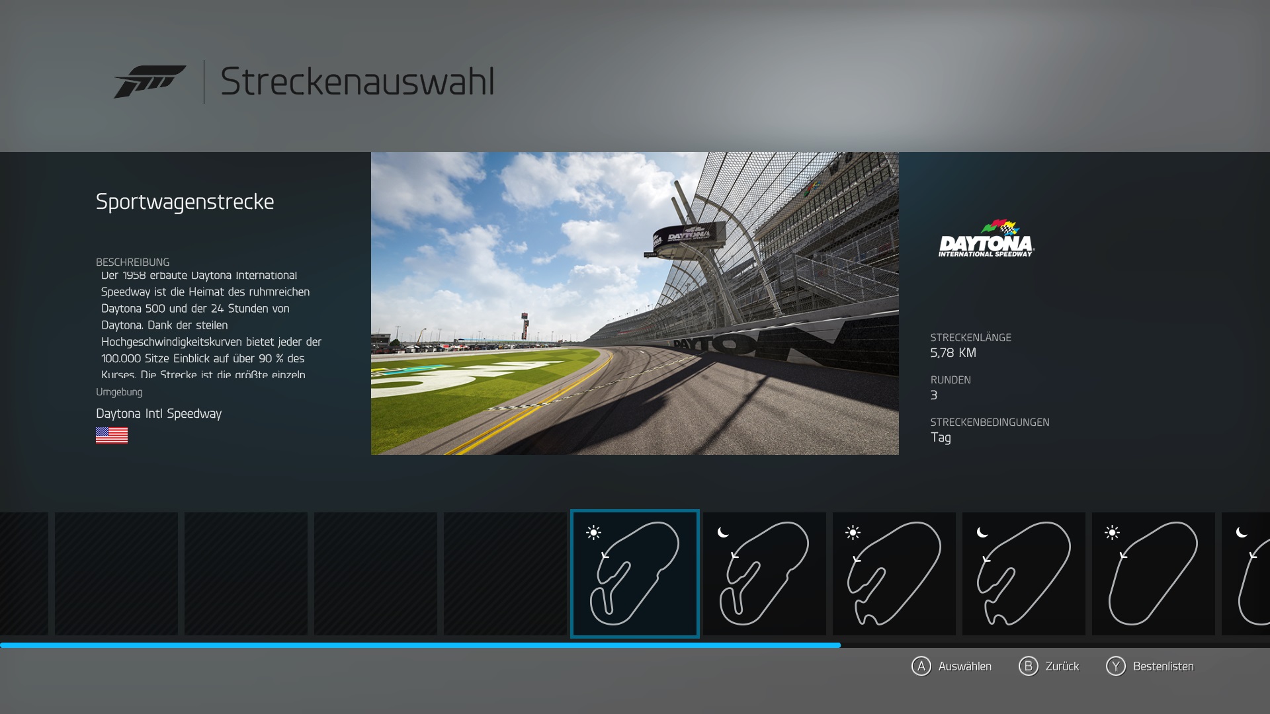Viewport: 1270px width, 714px height.
Task: Click the blue horizontal scroll progress bar
Action: (x=420, y=645)
